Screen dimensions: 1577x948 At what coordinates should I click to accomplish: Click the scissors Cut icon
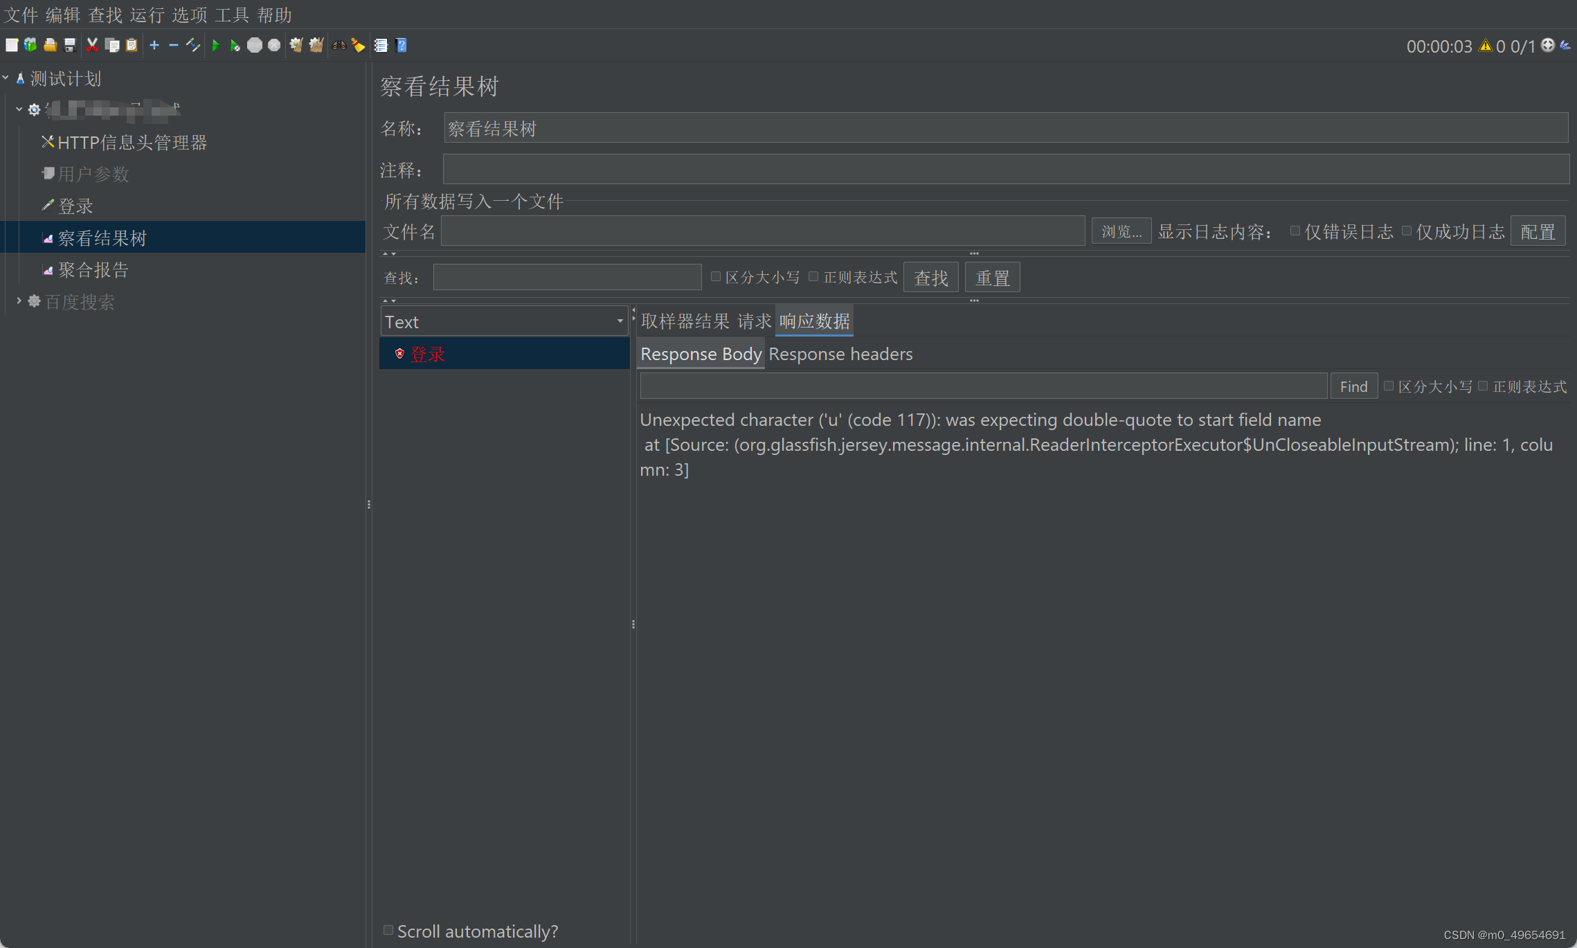click(x=92, y=46)
